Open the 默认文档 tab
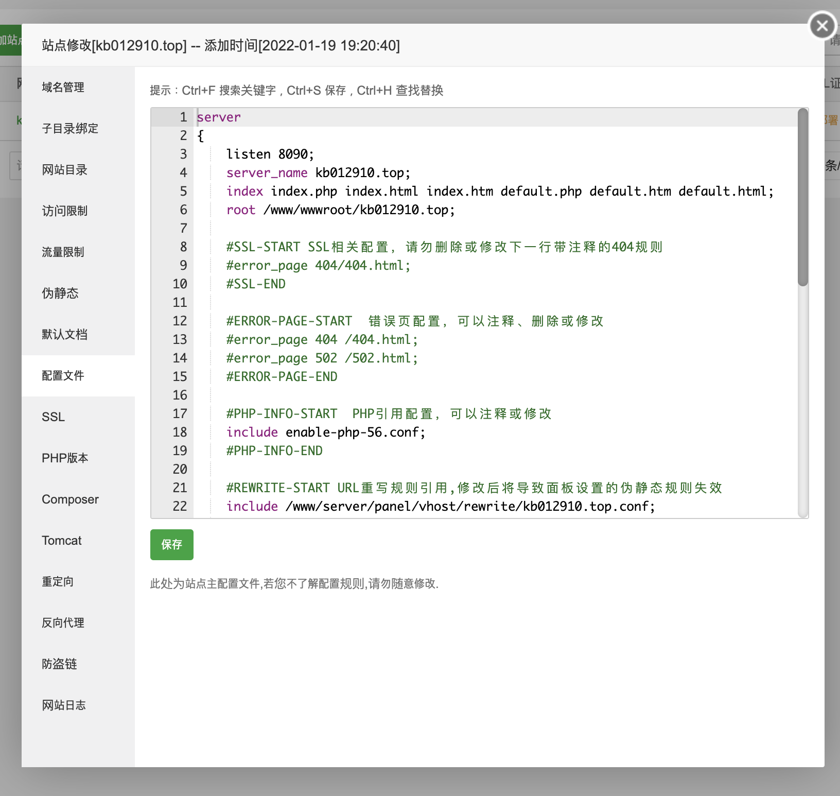This screenshot has height=796, width=840. 78,335
